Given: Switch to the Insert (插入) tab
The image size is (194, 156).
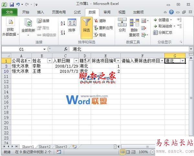Looking at the screenshot, I should pyautogui.click(x=40, y=12).
